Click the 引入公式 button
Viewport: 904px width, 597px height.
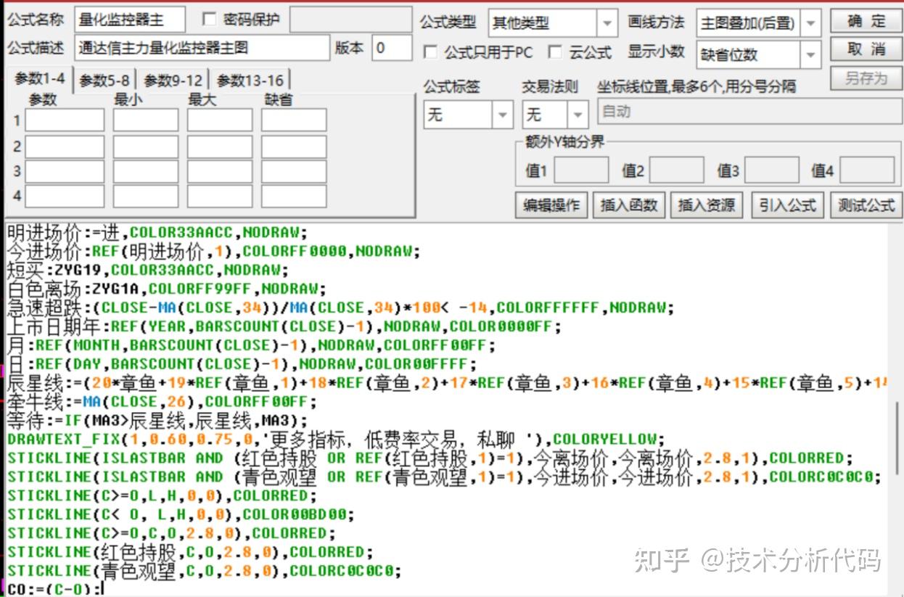[788, 205]
